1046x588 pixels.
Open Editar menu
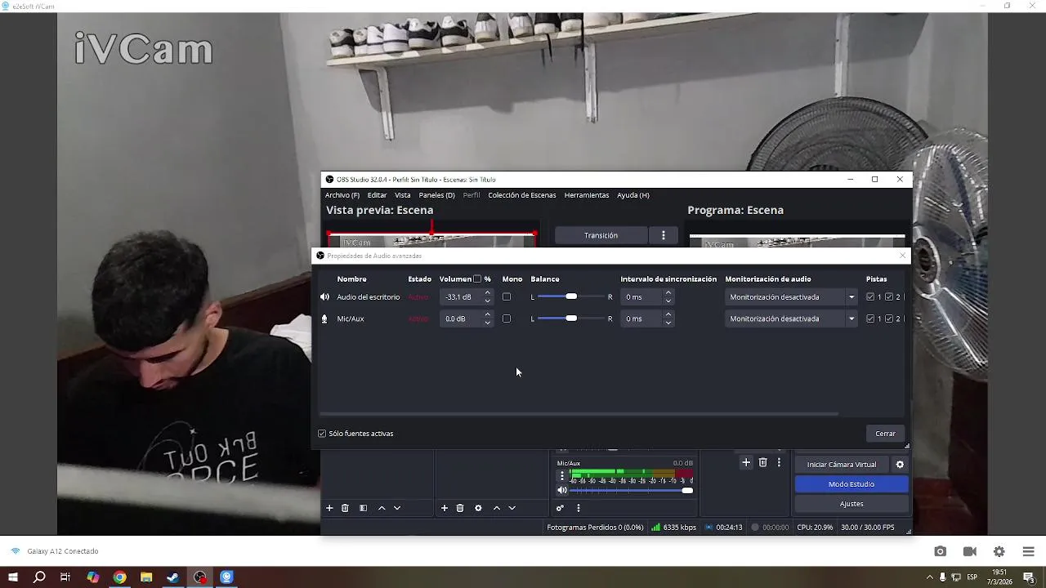(x=377, y=195)
